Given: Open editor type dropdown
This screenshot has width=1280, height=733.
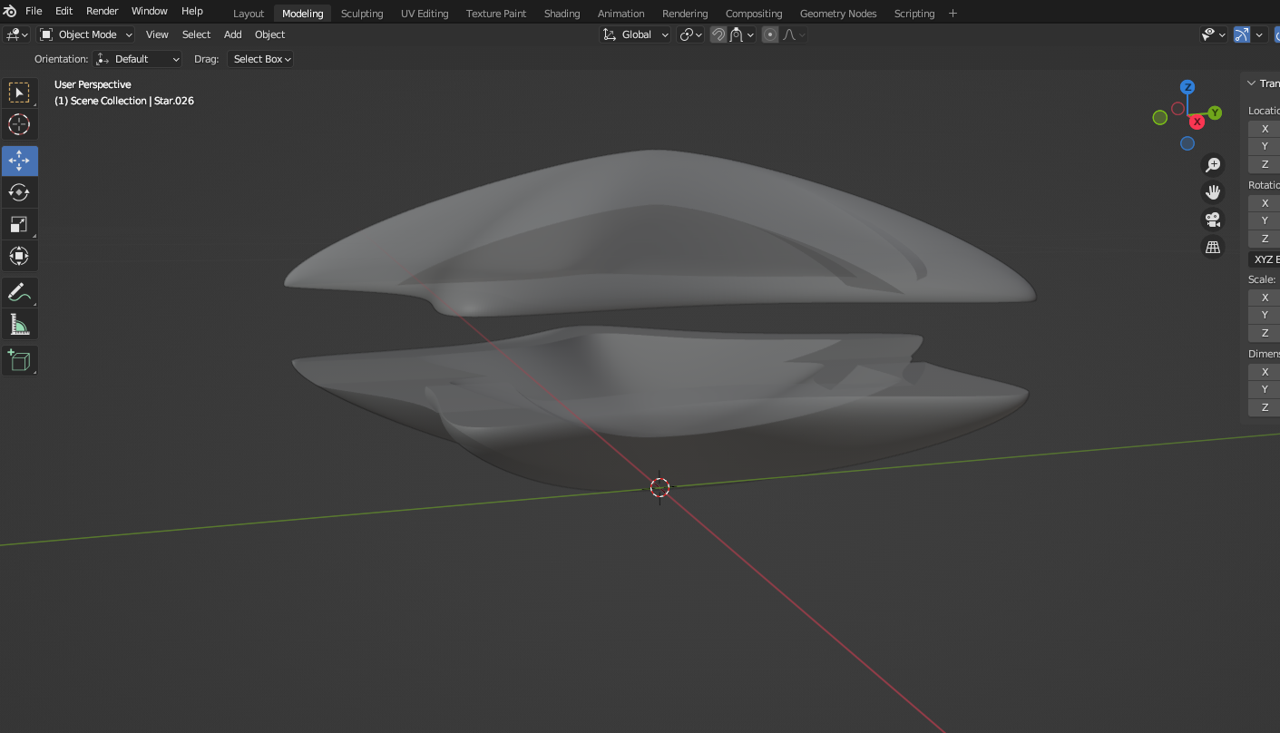Looking at the screenshot, I should tap(17, 34).
